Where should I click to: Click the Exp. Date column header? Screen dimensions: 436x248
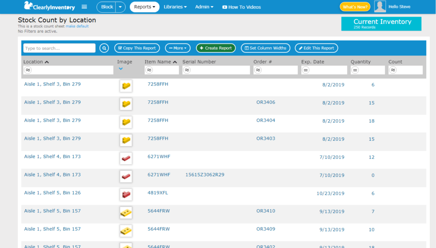313,62
